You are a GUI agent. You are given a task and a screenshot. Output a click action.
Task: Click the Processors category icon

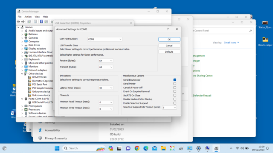[x=26, y=110]
